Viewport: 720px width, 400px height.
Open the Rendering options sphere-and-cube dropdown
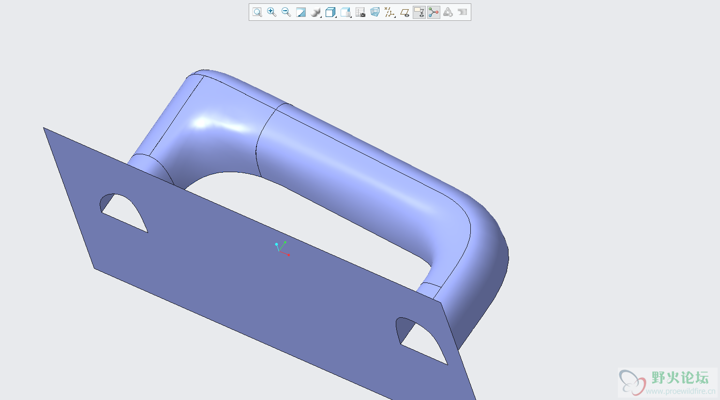pos(316,12)
